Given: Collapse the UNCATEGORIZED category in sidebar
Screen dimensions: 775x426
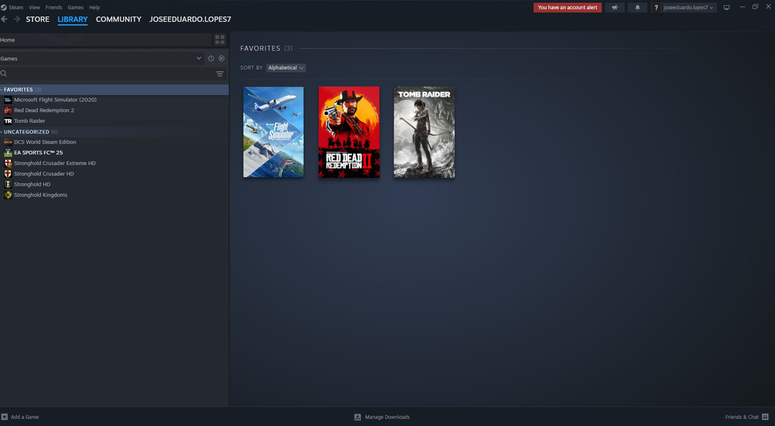Looking at the screenshot, I should pyautogui.click(x=2, y=132).
